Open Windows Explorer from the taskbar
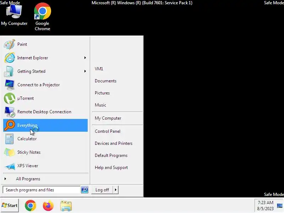 point(66,206)
